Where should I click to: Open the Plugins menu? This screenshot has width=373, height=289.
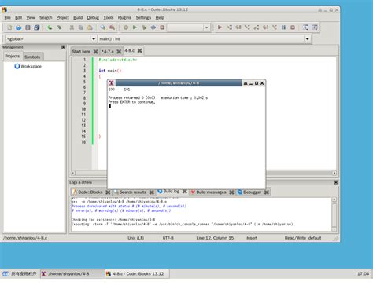pos(124,18)
